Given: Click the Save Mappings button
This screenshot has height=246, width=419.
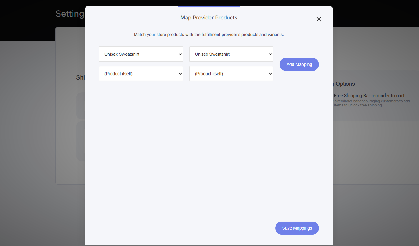Looking at the screenshot, I should tap(297, 228).
